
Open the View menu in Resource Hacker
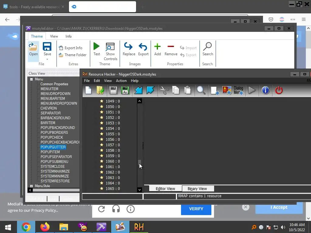point(108,81)
